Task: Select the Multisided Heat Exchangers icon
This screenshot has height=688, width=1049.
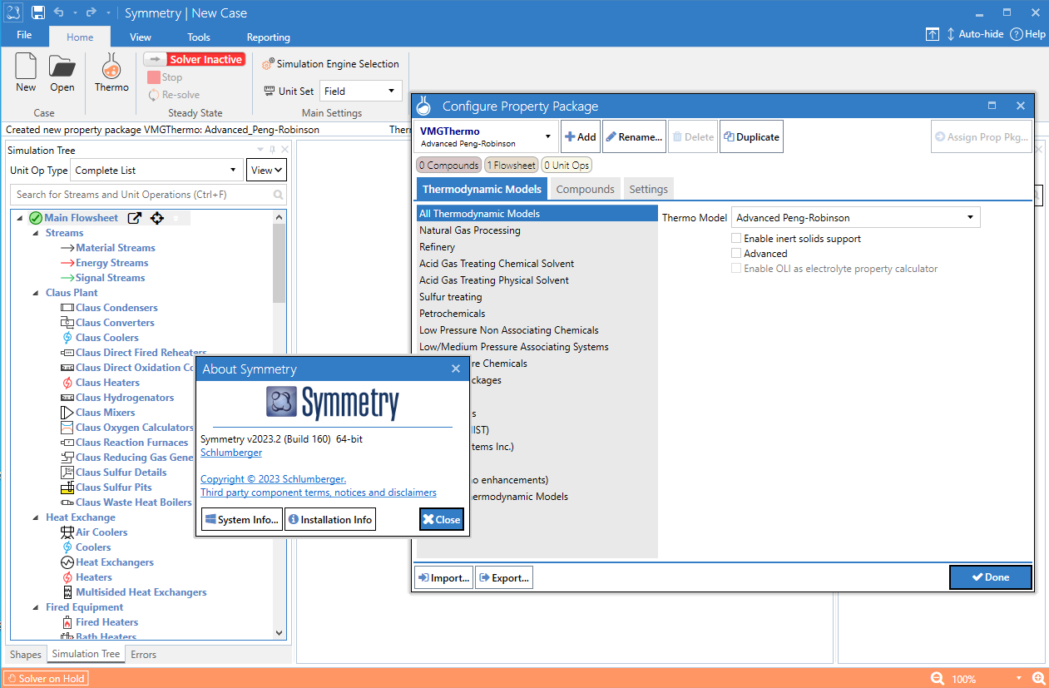Action: click(x=67, y=592)
